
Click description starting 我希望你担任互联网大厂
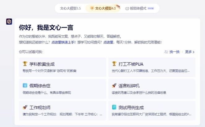(x=152, y=114)
